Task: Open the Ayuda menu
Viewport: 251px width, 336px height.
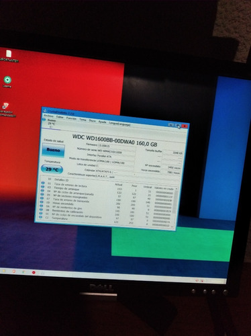Action: [102, 122]
